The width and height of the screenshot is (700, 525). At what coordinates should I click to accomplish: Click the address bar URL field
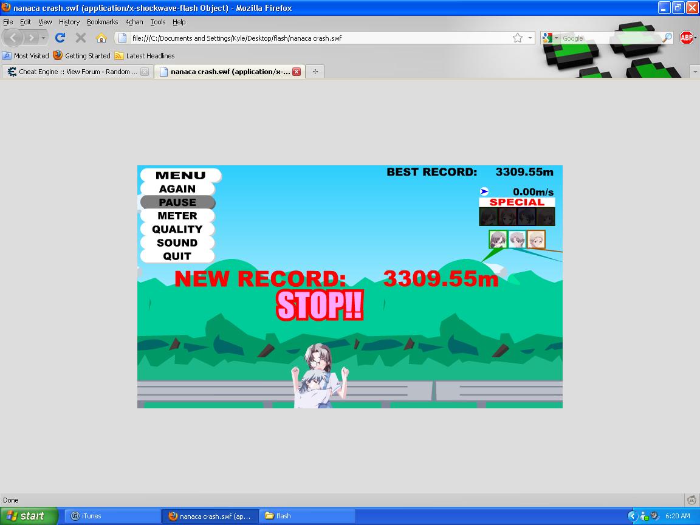tap(316, 38)
